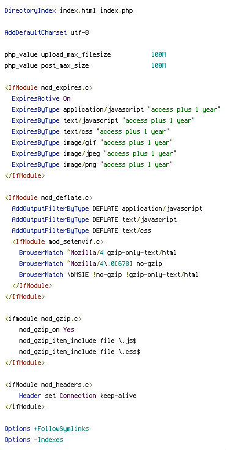This screenshot has width=226, height=450.
Task: Click the Options -Indexes line
Action: tap(34, 440)
